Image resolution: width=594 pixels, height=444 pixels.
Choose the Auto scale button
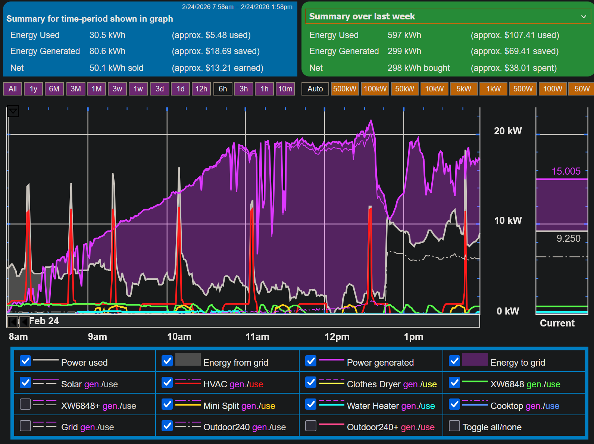click(x=315, y=89)
